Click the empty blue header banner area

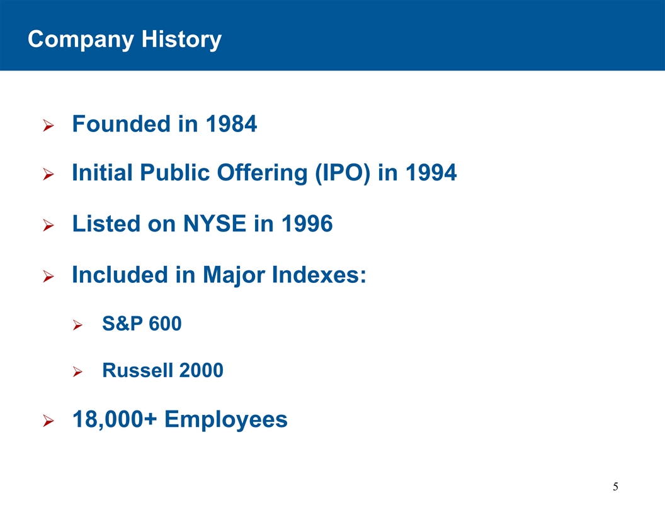pyautogui.click(x=441, y=35)
